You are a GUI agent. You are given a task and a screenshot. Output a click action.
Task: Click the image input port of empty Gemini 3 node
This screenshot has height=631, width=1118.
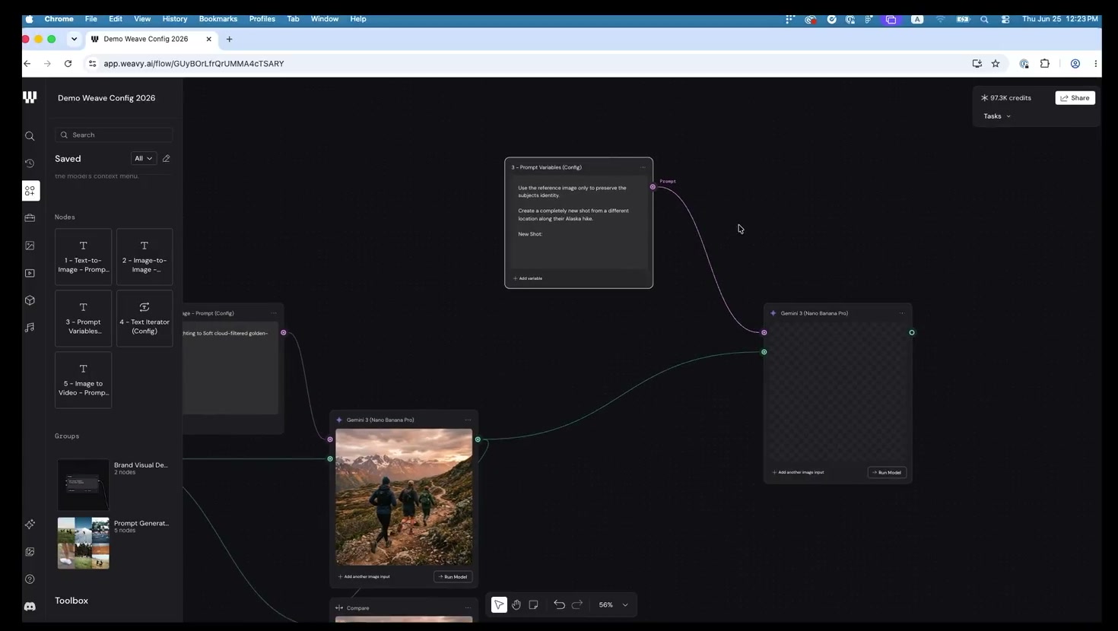tap(764, 352)
